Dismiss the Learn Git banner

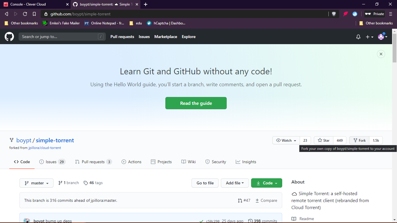point(381,54)
